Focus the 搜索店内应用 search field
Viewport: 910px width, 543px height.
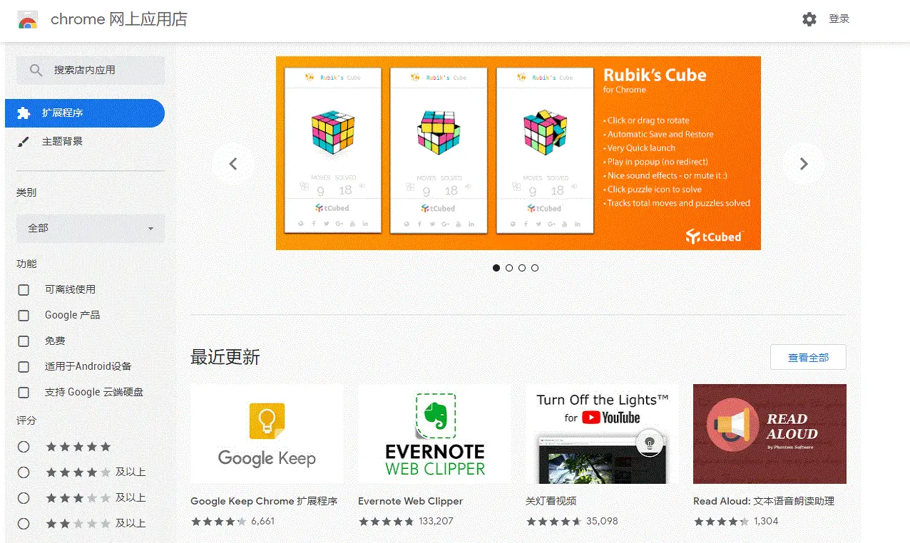click(91, 70)
